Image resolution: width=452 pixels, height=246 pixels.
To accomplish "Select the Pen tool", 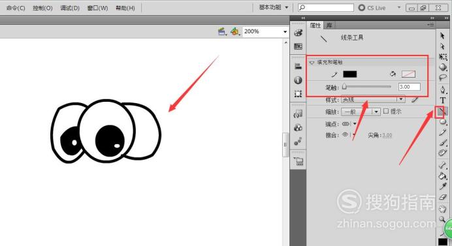I will [x=443, y=89].
